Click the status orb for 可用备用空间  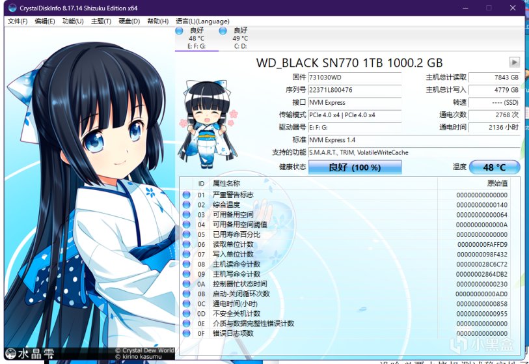[x=186, y=214]
